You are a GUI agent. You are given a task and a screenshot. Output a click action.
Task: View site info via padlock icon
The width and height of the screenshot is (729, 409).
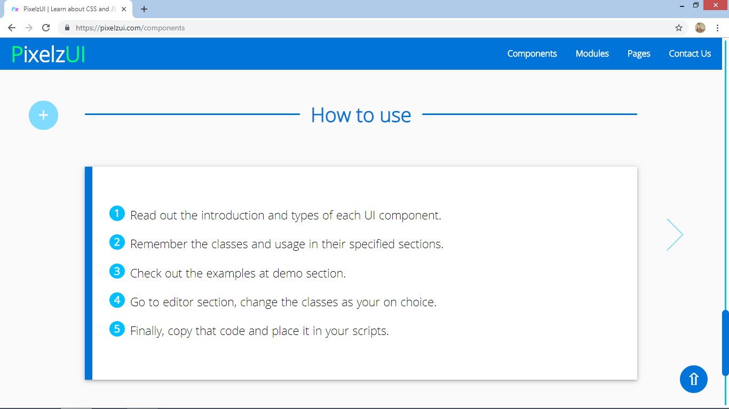coord(67,28)
